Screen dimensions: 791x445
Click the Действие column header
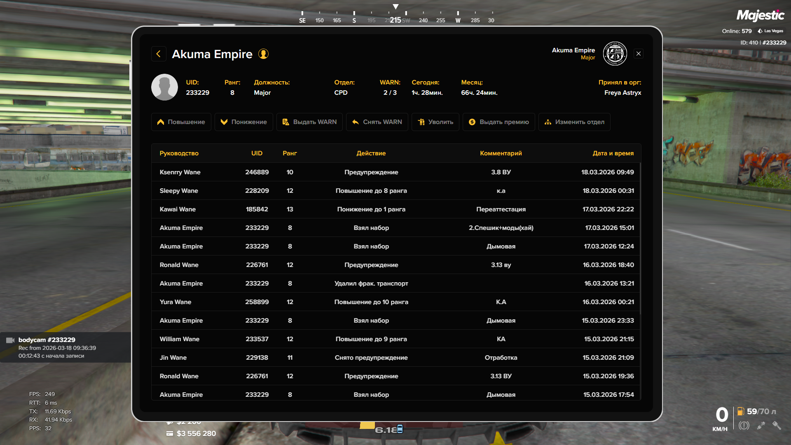(x=371, y=153)
